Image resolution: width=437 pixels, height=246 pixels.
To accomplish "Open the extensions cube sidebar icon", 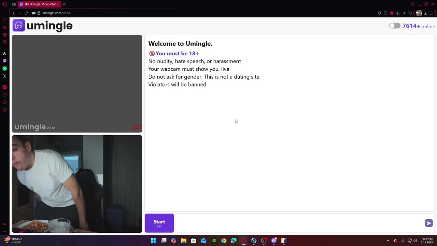I will [4, 102].
